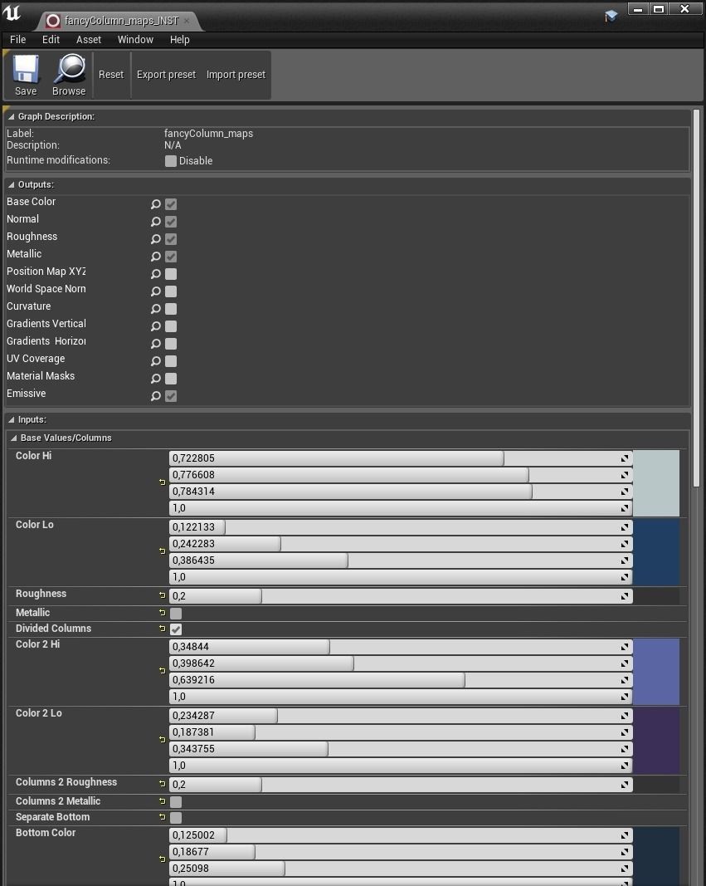Open the Color 2 Hi periwinkle swatch
This screenshot has width=706, height=886.
coord(655,672)
